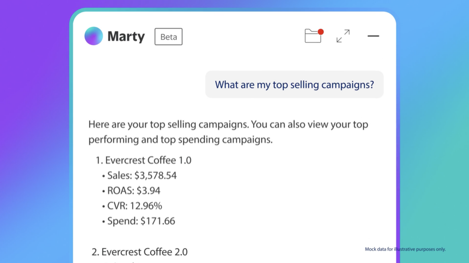This screenshot has width=469, height=263.
Task: Click the list number before Evercrest Coffee 1.0
Action: (98, 160)
